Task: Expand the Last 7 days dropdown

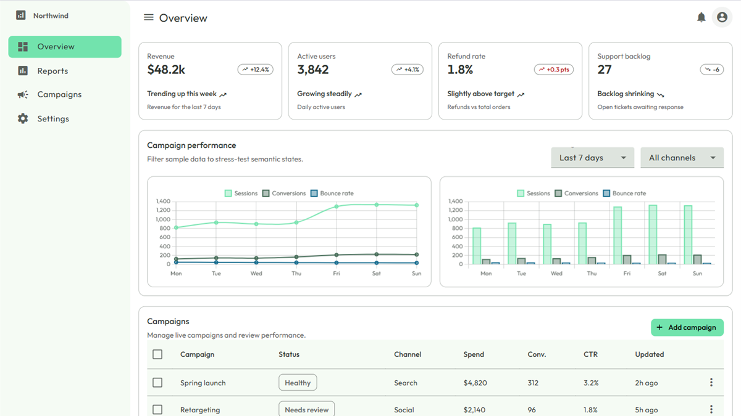Action: point(593,158)
